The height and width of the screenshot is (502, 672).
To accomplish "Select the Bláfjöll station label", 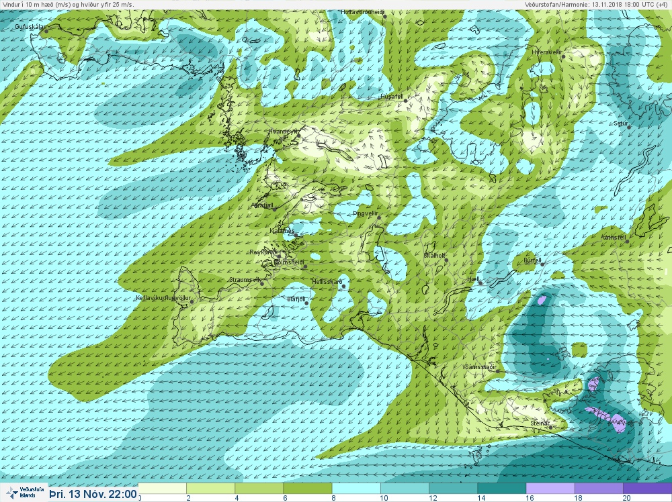I will [296, 299].
